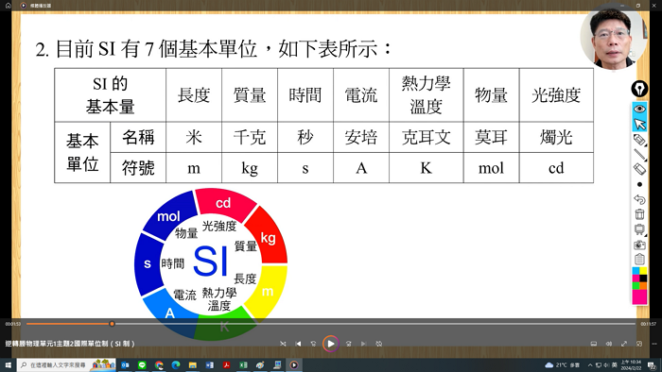Open Adobe Acrobat from the taskbar
The height and width of the screenshot is (372, 662).
click(x=226, y=364)
